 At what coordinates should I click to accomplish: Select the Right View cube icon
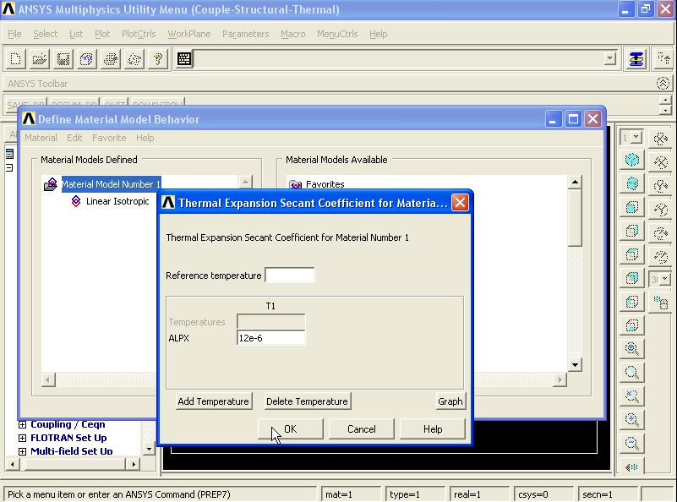click(x=632, y=231)
